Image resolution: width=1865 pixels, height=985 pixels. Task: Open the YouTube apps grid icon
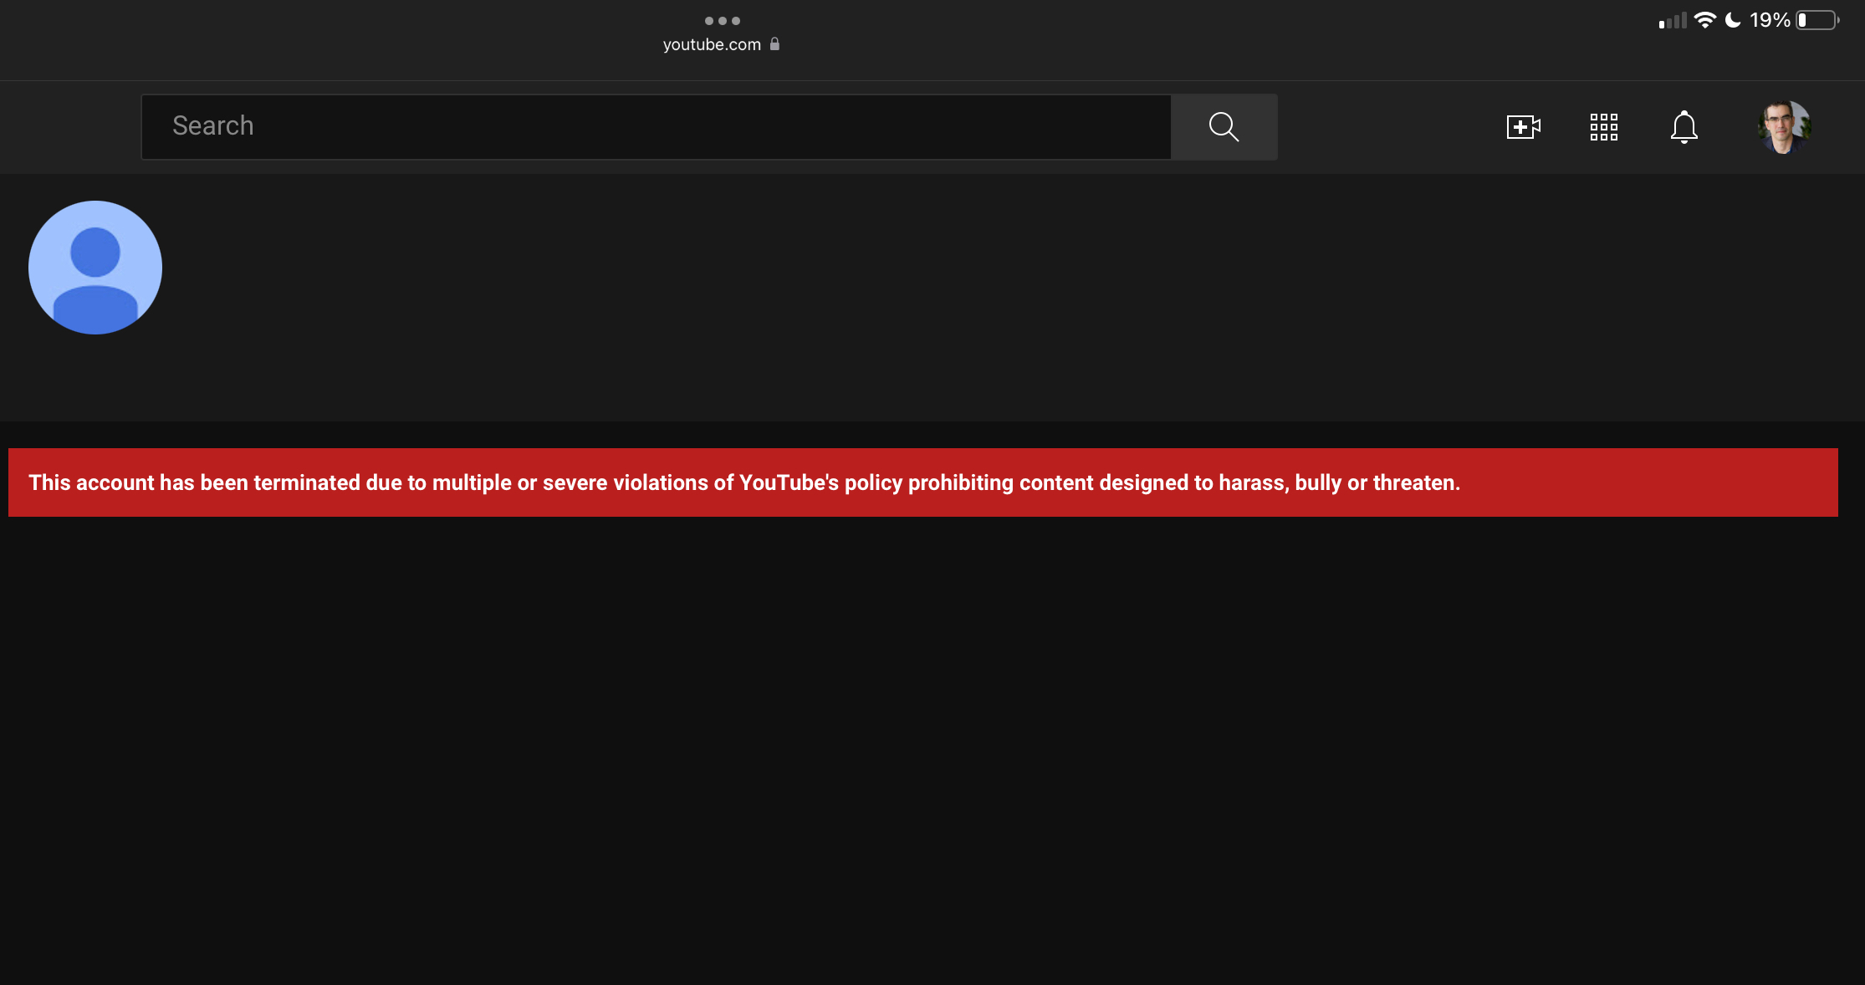1603,127
